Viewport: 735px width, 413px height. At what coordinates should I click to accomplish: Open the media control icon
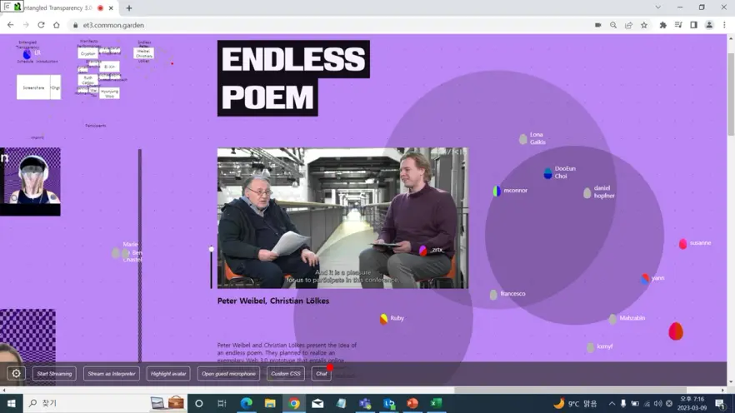pos(678,25)
